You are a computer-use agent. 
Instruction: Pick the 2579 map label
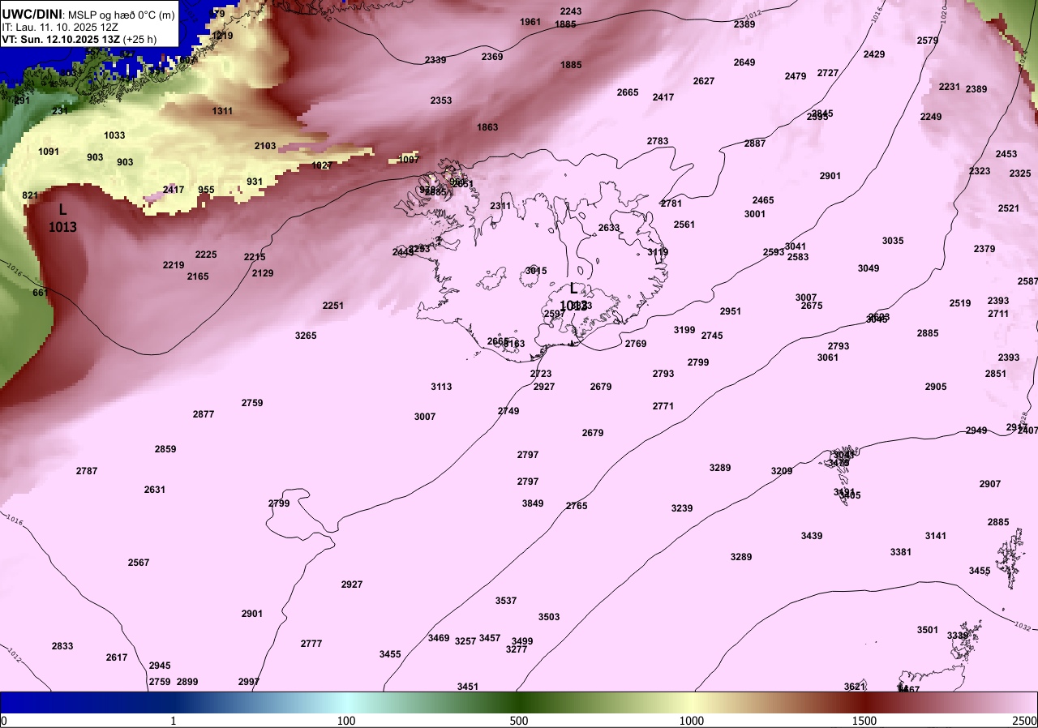point(928,41)
